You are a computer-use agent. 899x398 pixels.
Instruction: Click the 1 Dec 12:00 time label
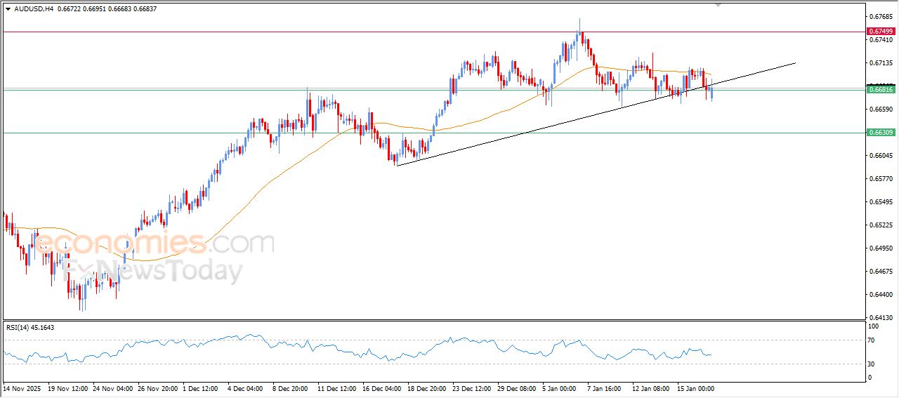tap(202, 388)
